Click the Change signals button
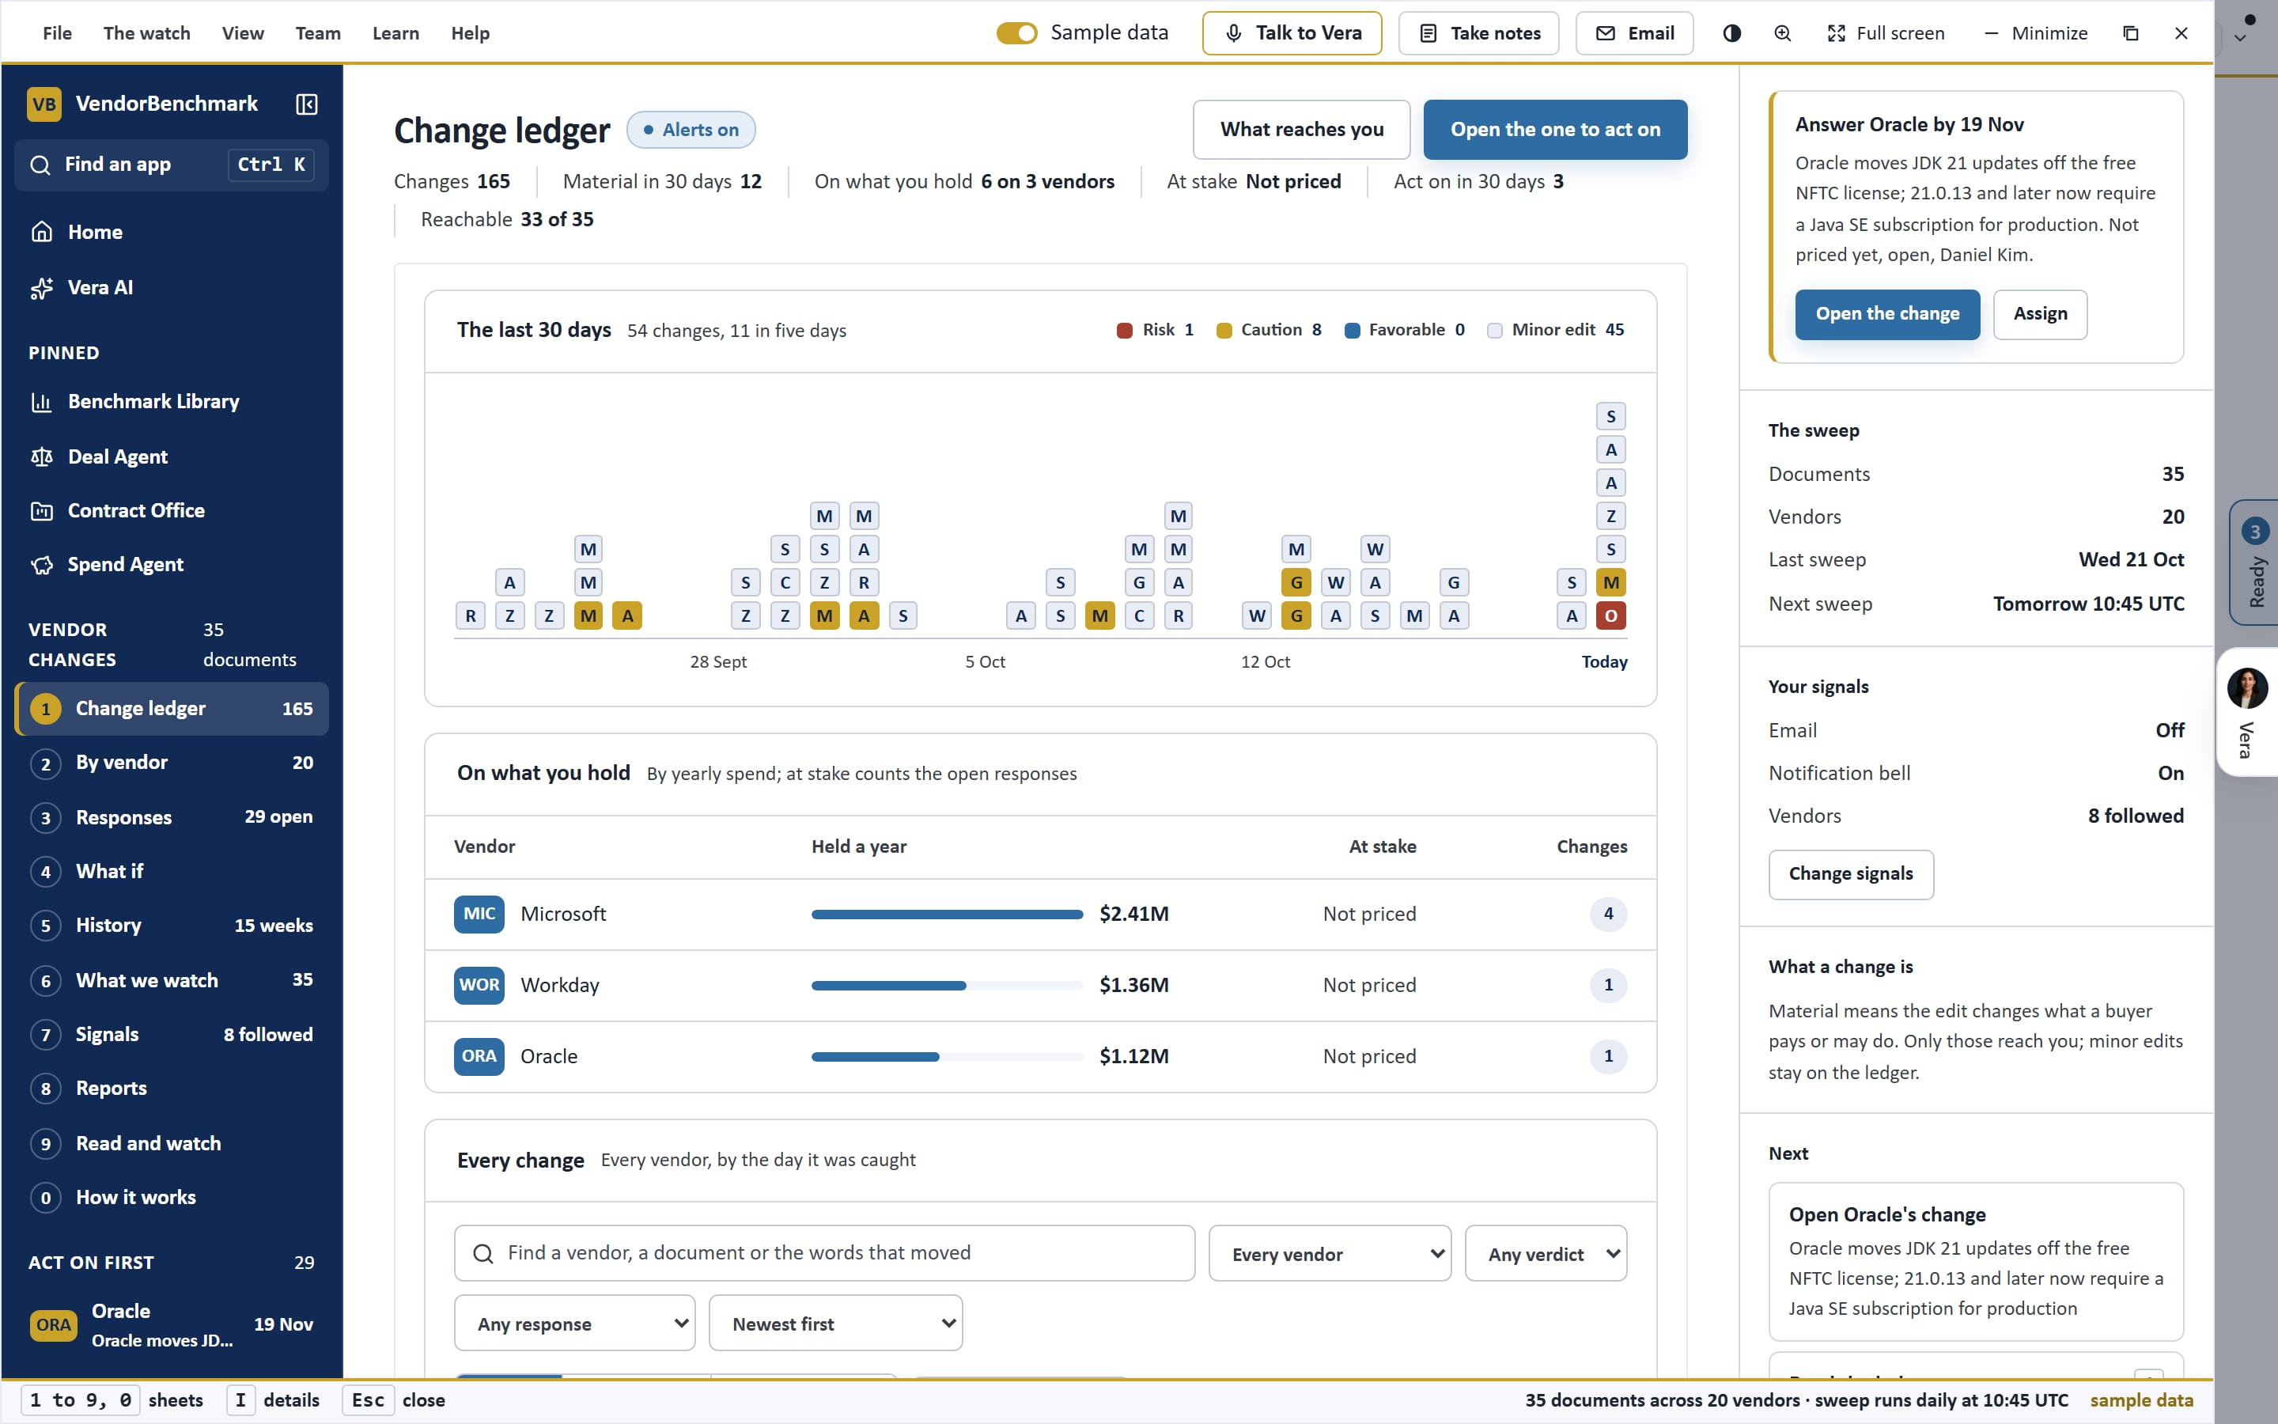2278x1424 pixels. 1851,874
